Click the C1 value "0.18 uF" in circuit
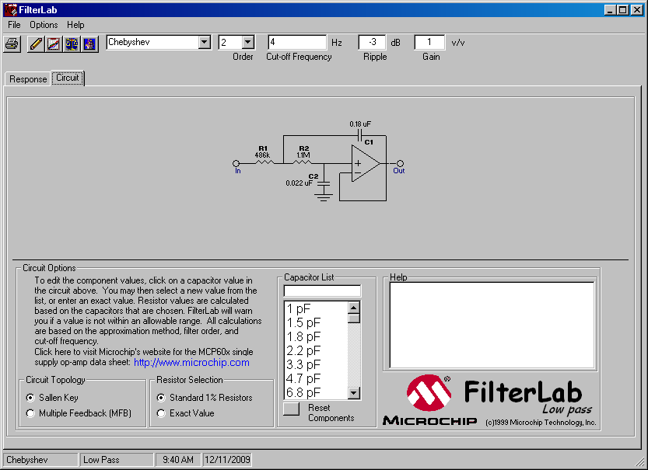The image size is (648, 470). pos(360,124)
